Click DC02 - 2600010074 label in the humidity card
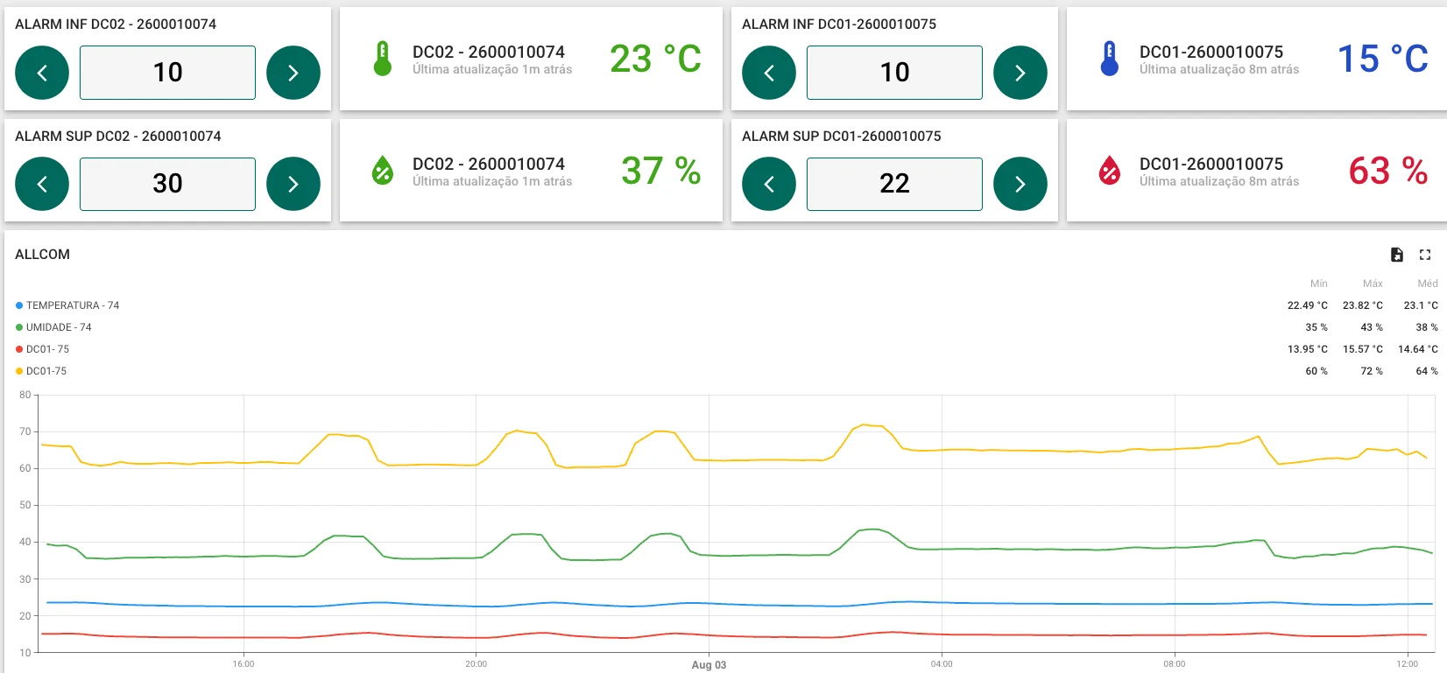Screen dimensions: 1447x673 click(x=489, y=165)
